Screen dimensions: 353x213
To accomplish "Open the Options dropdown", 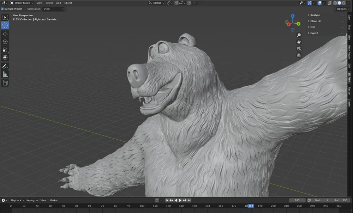I will pos(343,9).
